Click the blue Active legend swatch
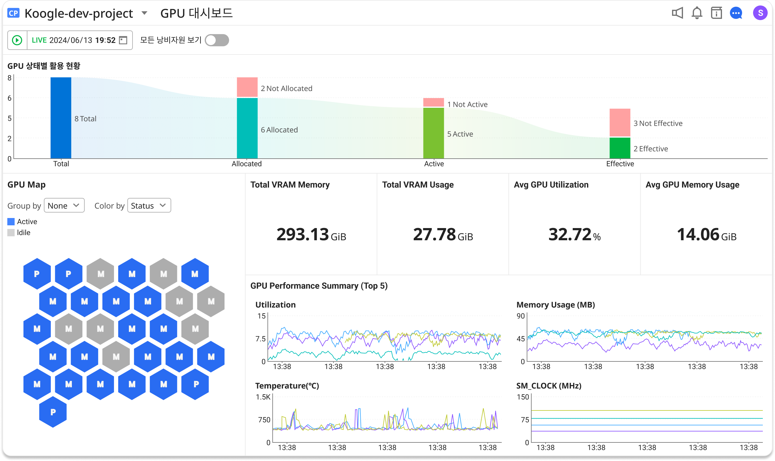 coord(11,221)
